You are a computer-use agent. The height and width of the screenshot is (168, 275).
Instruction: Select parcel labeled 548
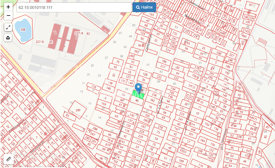[x=240, y=117]
